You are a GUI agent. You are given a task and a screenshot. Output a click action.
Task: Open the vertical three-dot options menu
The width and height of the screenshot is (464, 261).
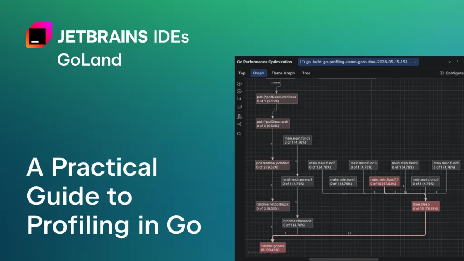point(458,62)
